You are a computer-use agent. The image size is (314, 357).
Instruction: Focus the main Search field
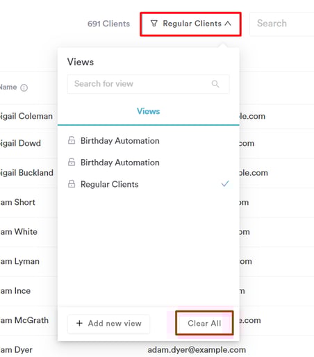coord(282,24)
